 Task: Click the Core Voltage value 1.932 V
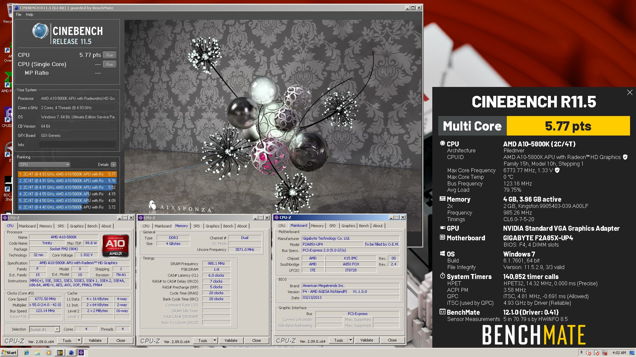[86, 255]
